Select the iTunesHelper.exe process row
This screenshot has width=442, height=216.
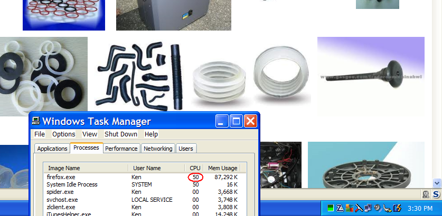coord(144,214)
